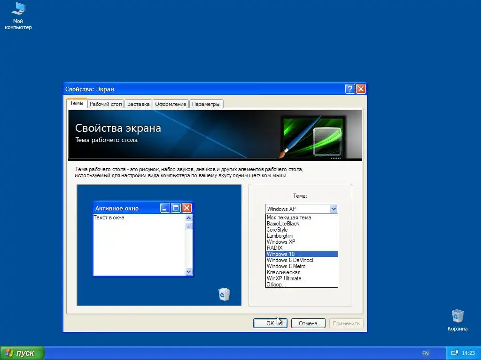481x360 pixels.
Task: Click preview scrollbar up arrow
Action: [x=188, y=218]
